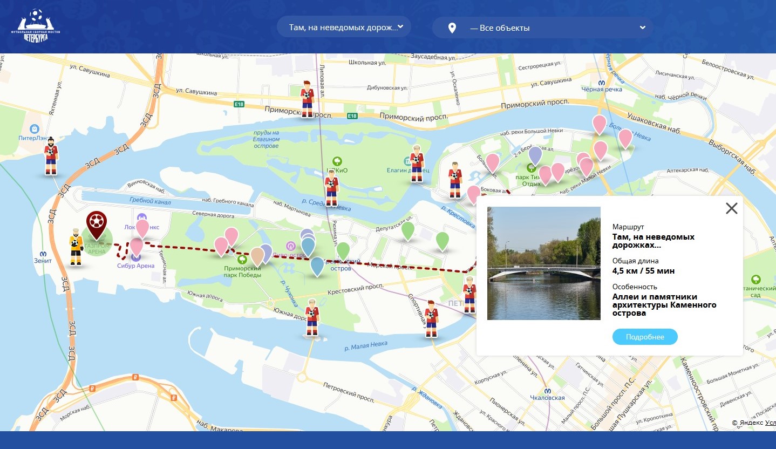Image resolution: width=776 pixels, height=449 pixels.
Task: Click the "Подробнее" button
Action: [645, 337]
